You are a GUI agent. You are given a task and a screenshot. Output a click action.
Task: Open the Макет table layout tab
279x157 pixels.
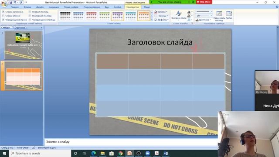pos(147,7)
